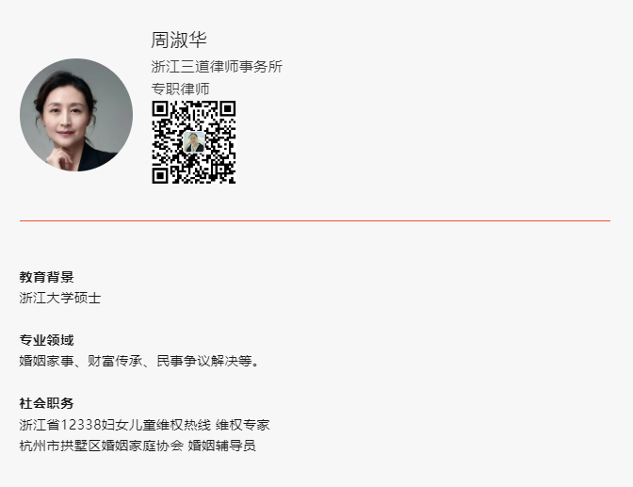The width and height of the screenshot is (633, 487).
Task: Click the circular lawyer profile photo
Action: pos(76,115)
